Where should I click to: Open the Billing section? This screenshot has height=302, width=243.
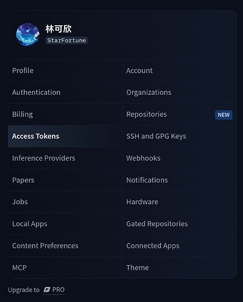coord(65,114)
